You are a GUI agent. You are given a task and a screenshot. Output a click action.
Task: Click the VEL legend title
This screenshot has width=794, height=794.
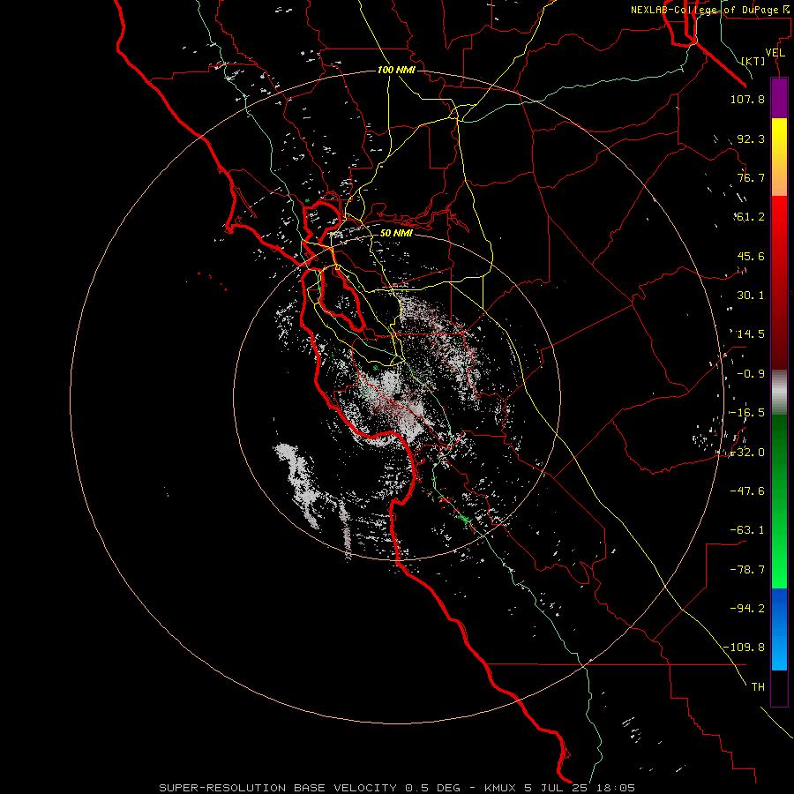pos(775,53)
